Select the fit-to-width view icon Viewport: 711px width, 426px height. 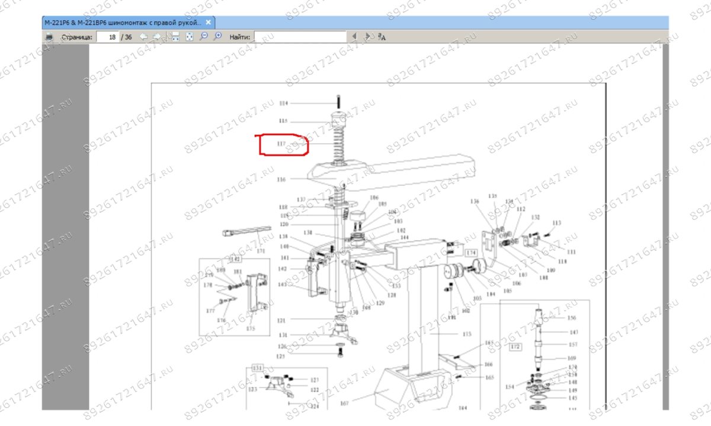(175, 37)
